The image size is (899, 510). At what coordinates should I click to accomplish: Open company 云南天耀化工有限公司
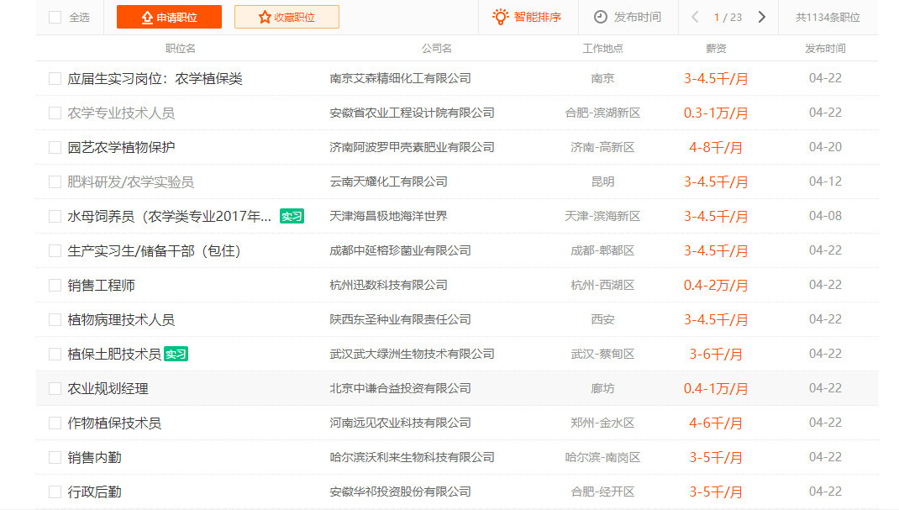click(x=388, y=181)
